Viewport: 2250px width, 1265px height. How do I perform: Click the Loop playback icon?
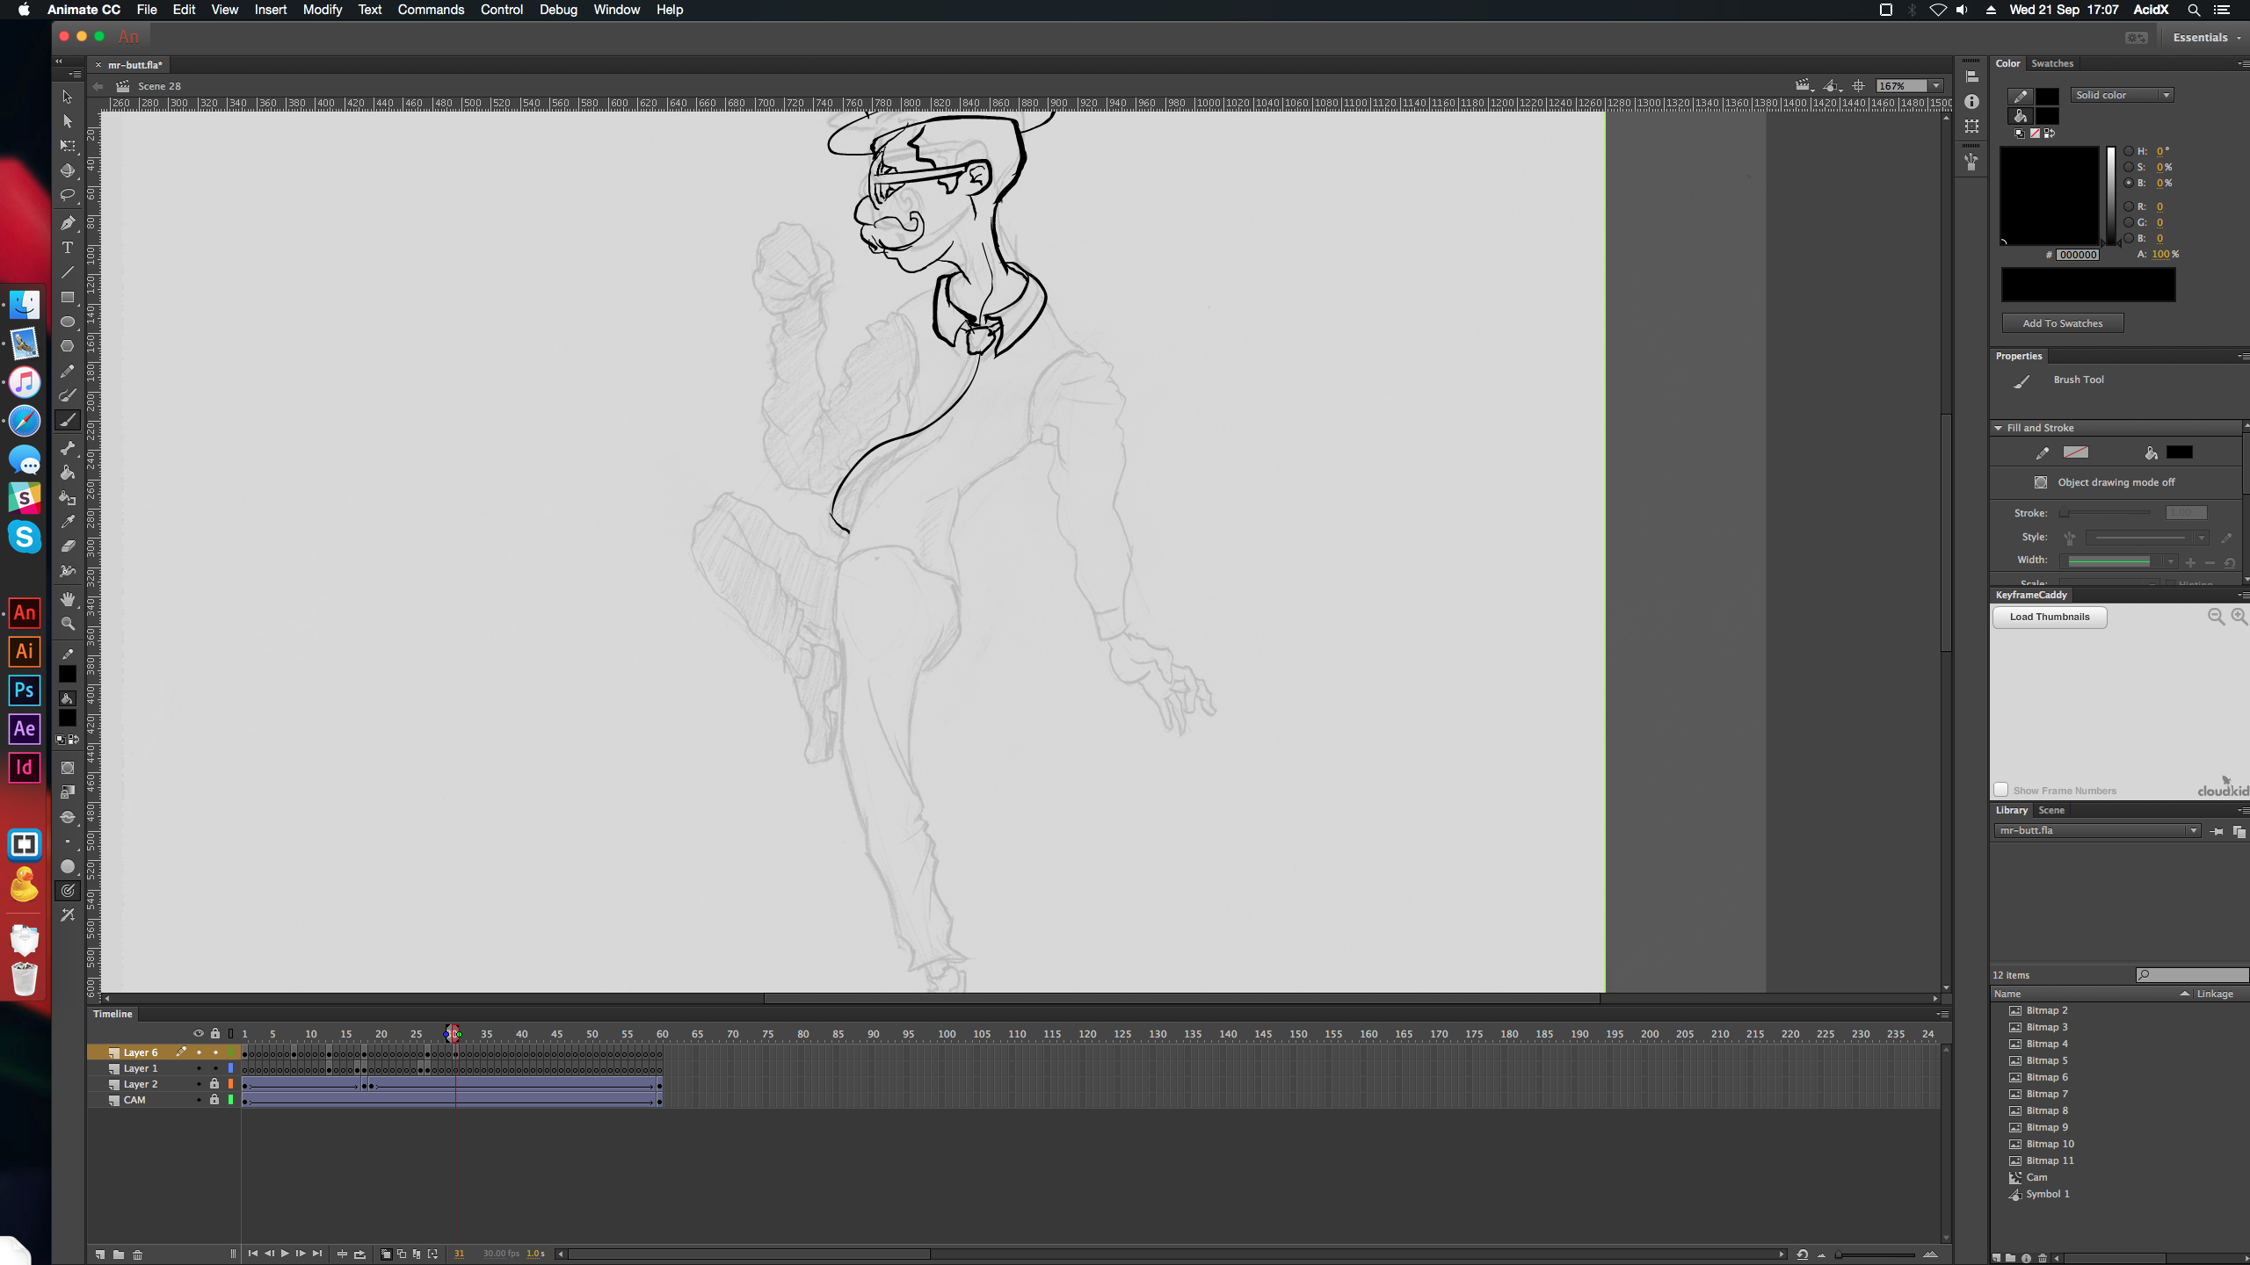pyautogui.click(x=359, y=1254)
